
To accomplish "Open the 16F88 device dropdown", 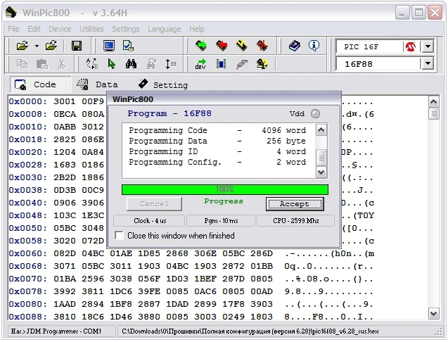I will coord(428,63).
